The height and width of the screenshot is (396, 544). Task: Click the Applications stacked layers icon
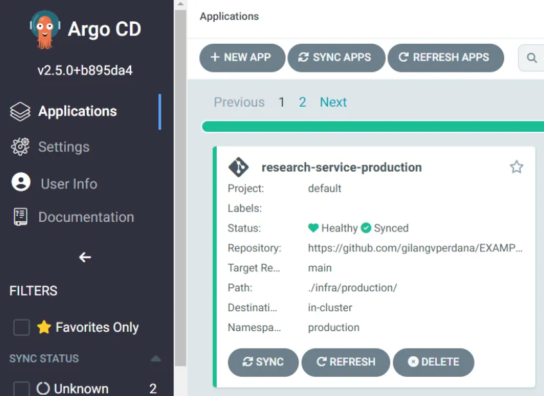tap(20, 111)
